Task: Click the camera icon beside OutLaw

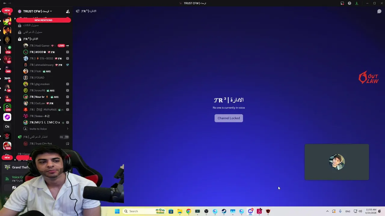Action: [67, 103]
